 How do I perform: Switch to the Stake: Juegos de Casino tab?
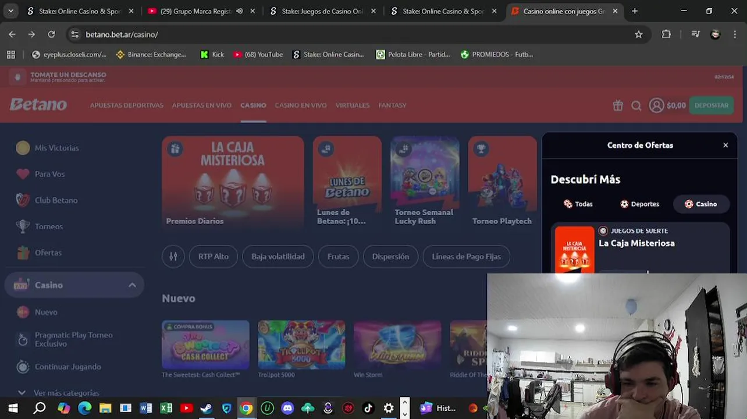coord(322,11)
